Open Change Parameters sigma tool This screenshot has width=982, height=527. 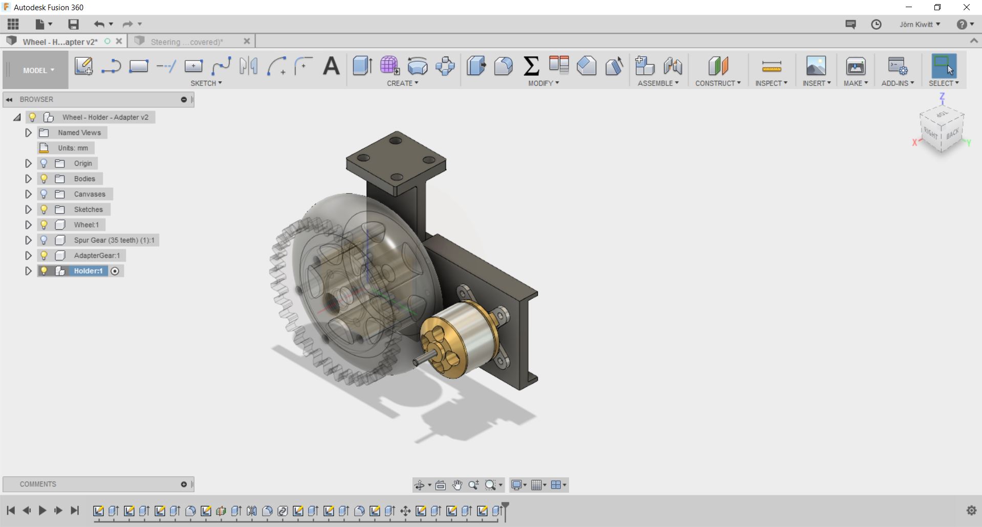pyautogui.click(x=531, y=66)
